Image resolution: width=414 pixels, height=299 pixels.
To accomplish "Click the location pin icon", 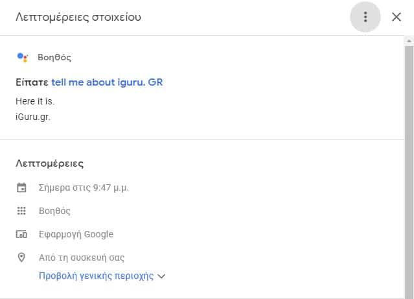I will click(21, 257).
